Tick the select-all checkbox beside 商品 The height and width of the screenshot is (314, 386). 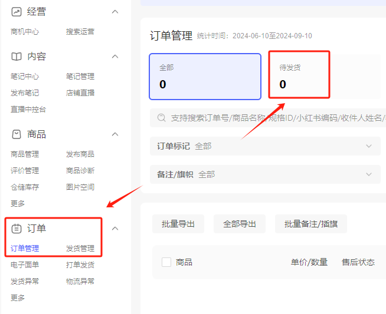click(x=166, y=262)
